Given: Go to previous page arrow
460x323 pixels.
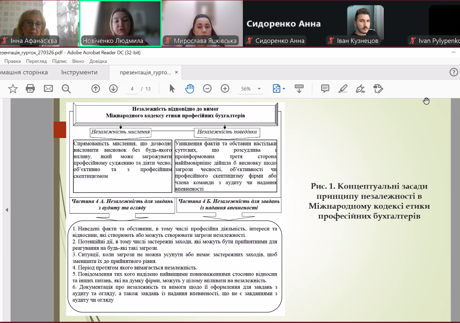Looking at the screenshot, I should tap(96, 89).
